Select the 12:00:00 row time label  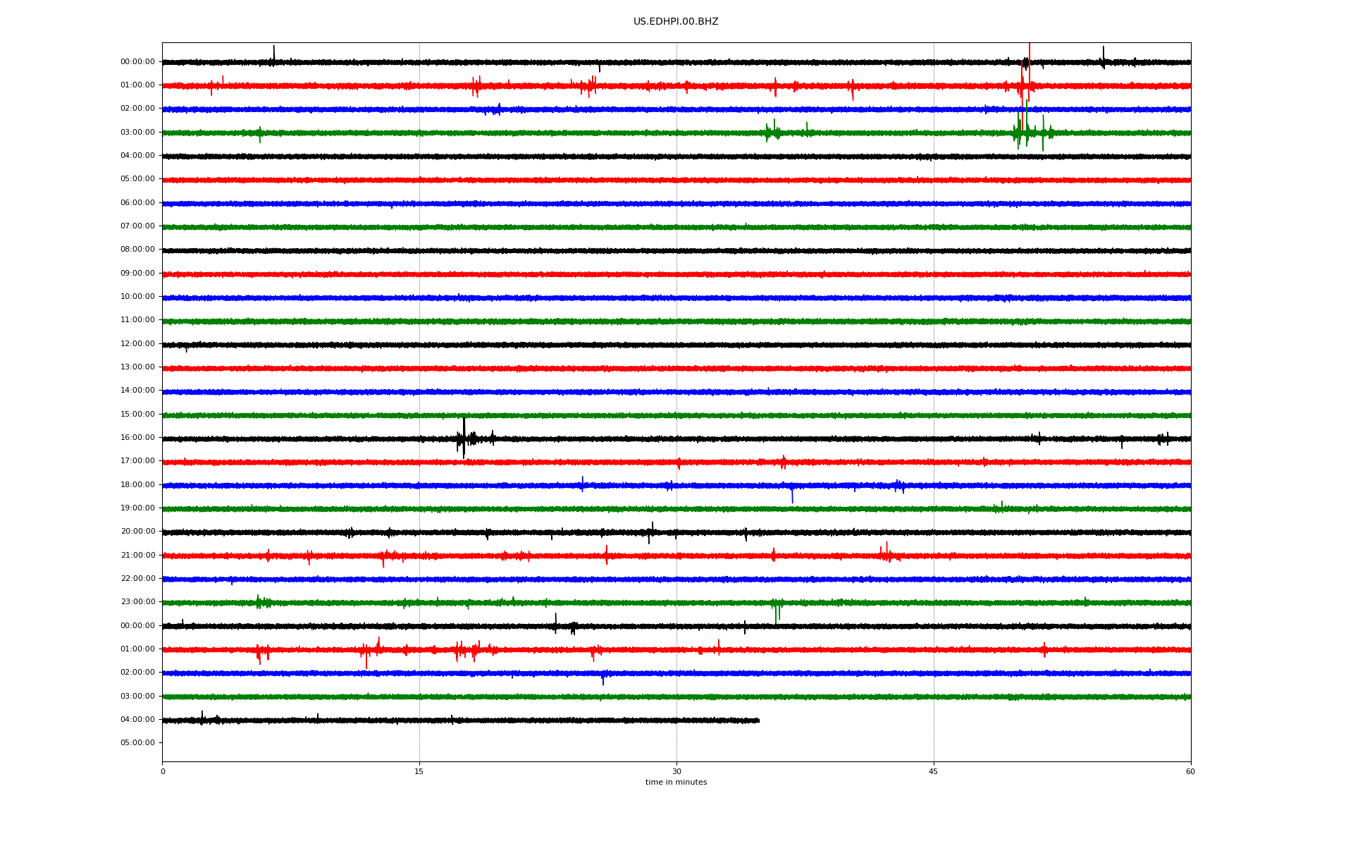pos(137,344)
